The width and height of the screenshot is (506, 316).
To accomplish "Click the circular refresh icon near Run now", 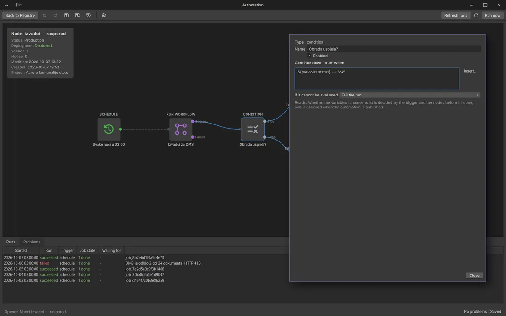I will pos(476,15).
